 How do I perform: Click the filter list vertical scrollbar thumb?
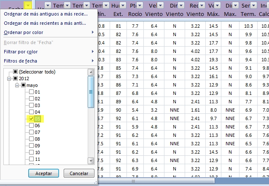(x=91, y=92)
